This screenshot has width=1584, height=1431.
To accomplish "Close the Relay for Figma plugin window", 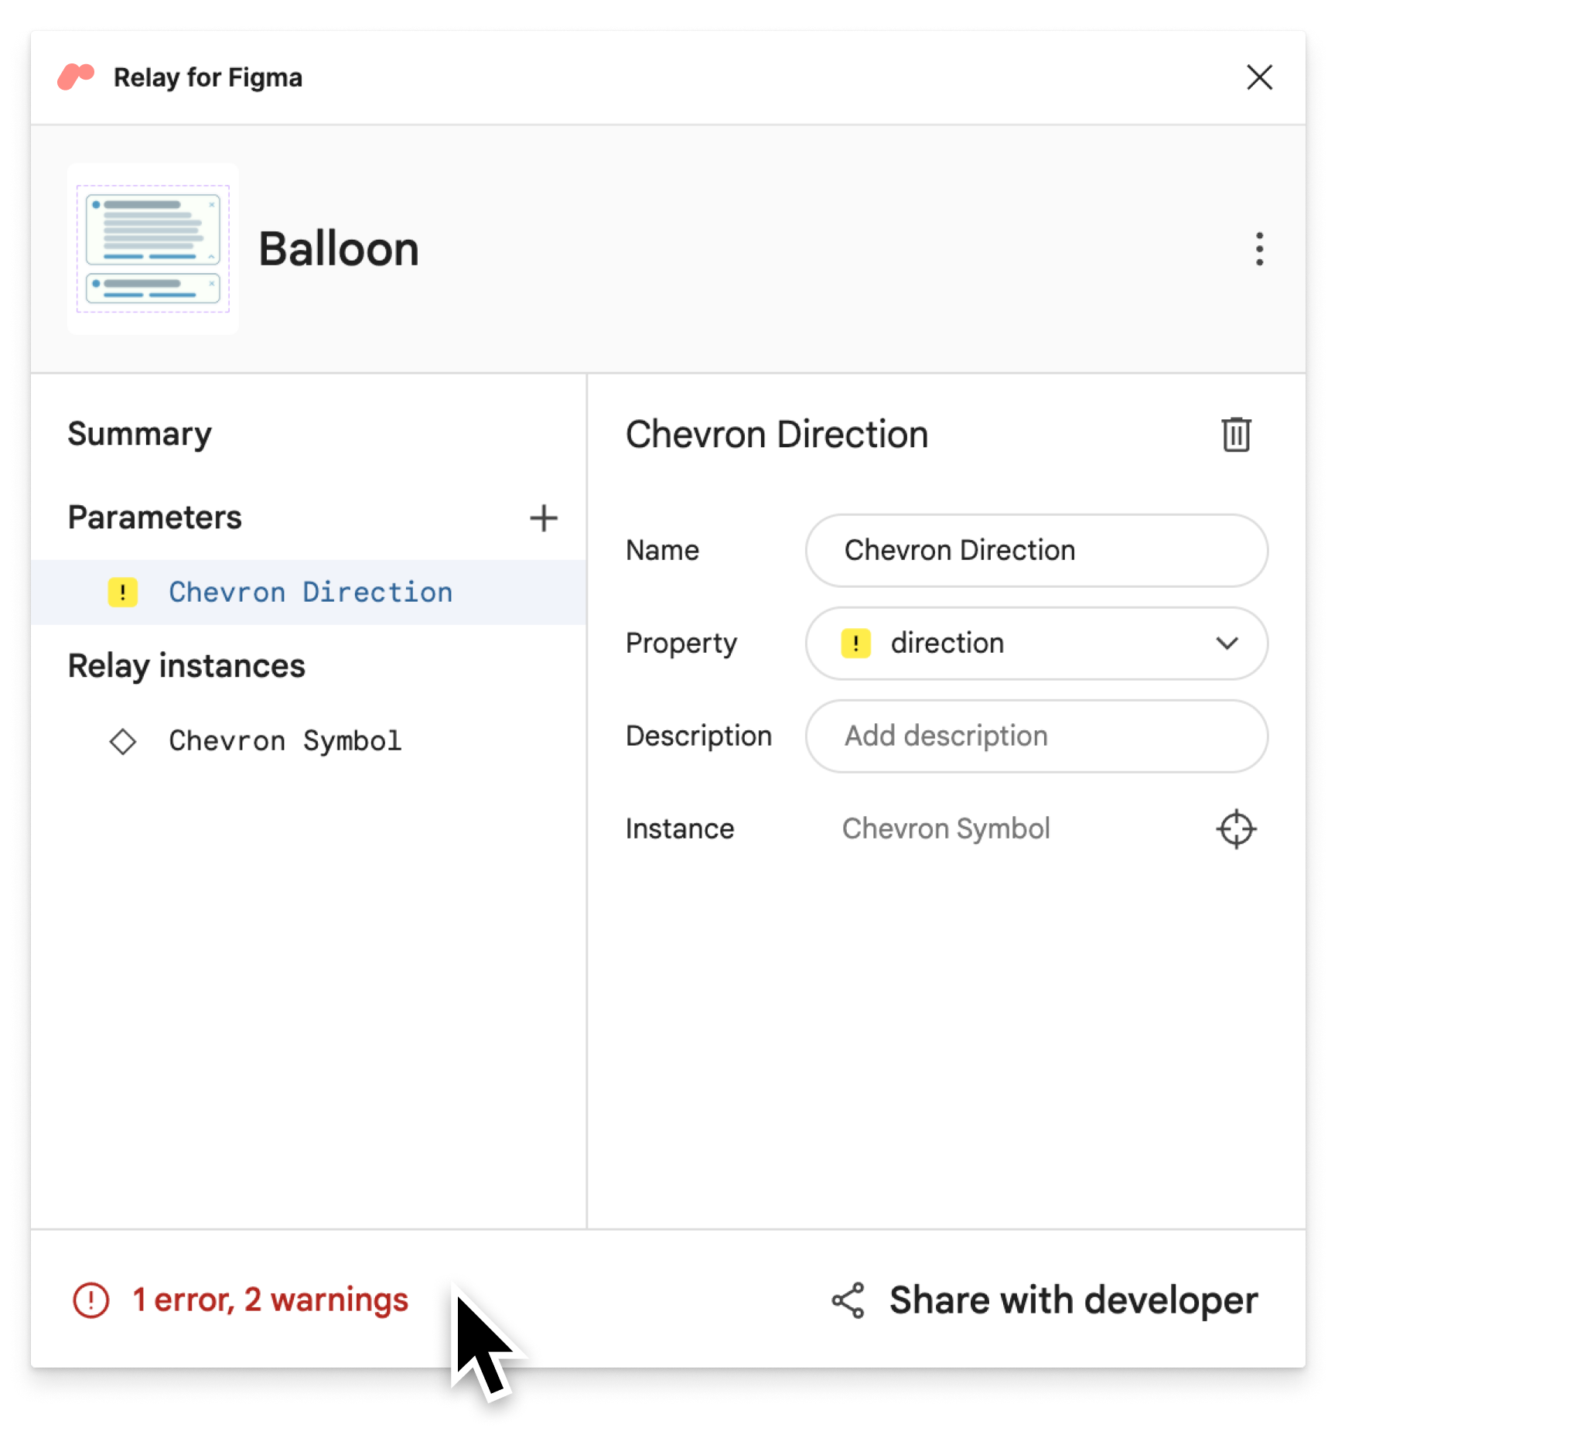I will (1260, 74).
